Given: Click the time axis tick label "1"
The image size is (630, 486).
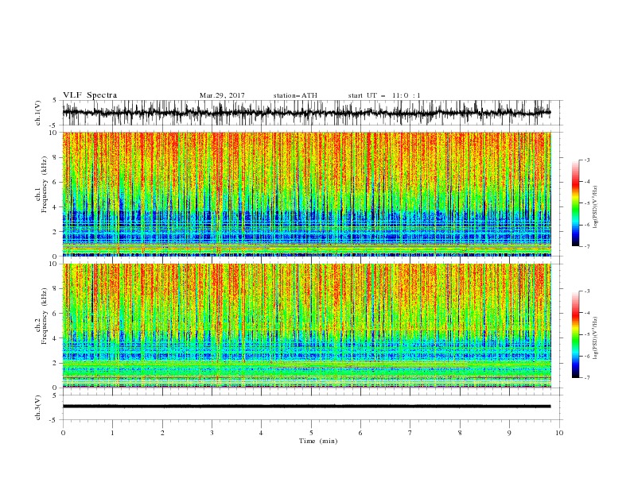Looking at the screenshot, I should [x=112, y=433].
